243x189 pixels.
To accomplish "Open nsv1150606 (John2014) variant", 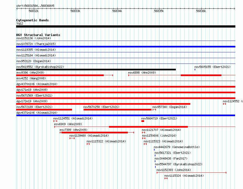I will click(159, 136).
